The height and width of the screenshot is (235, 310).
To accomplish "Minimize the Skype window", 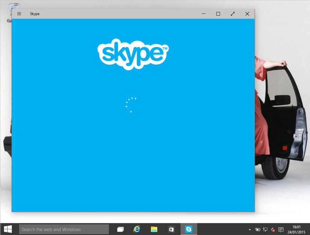I will pos(203,14).
